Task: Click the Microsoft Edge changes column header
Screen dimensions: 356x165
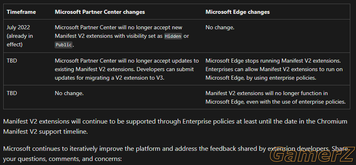Action: [237, 12]
